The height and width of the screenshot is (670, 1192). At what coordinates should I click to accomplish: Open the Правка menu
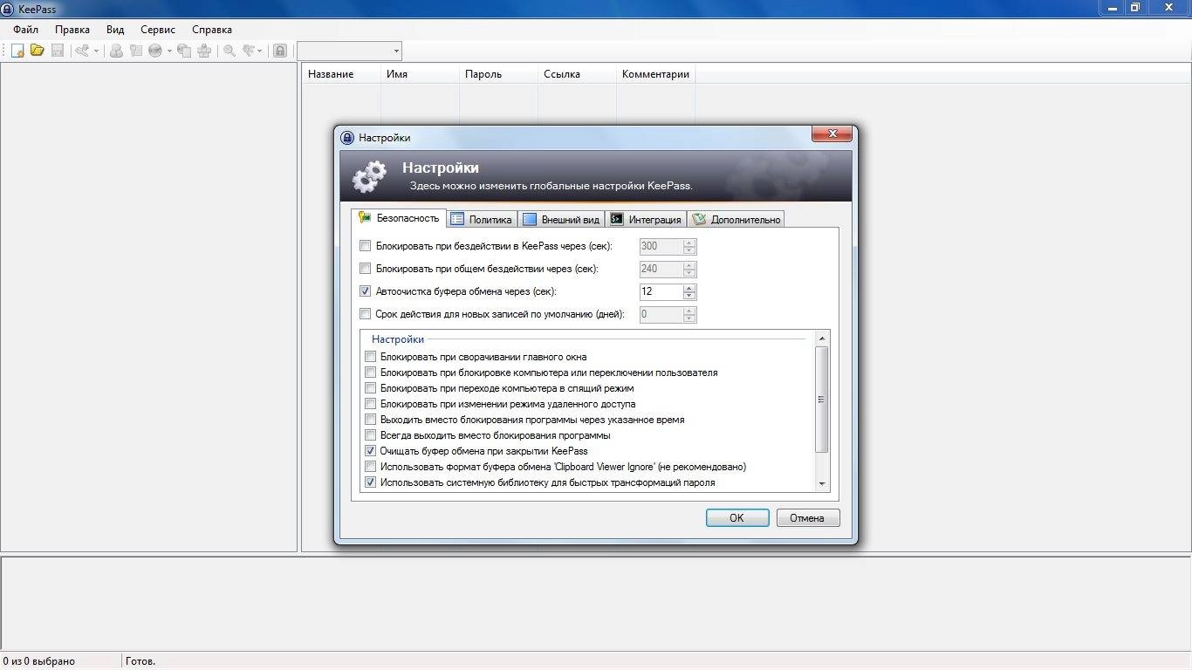72,30
